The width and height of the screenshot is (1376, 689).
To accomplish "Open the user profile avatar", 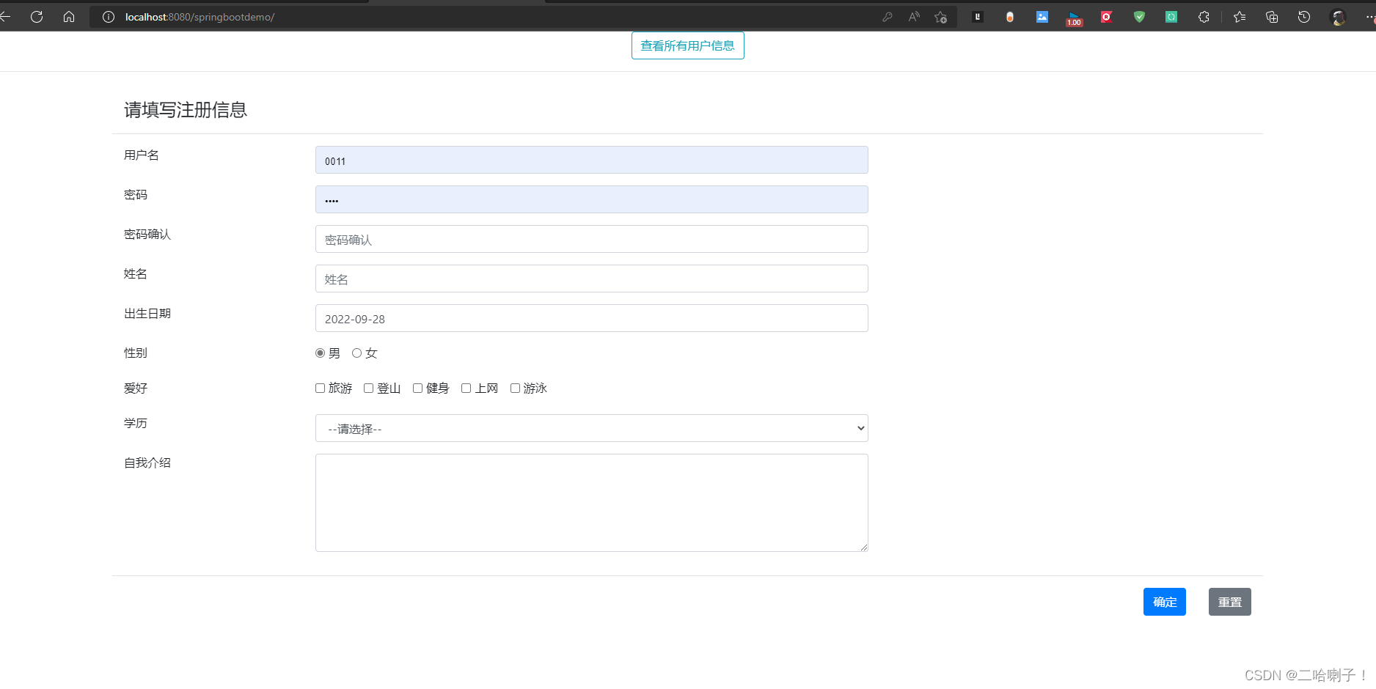I will (1339, 17).
